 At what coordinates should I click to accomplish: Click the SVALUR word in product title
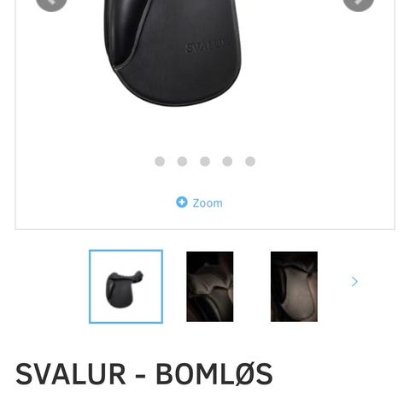pyautogui.click(x=71, y=374)
